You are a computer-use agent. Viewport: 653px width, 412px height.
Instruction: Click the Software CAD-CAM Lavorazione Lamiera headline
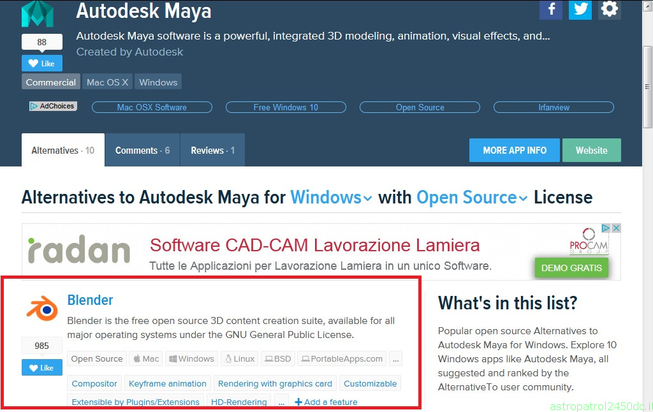coord(315,245)
